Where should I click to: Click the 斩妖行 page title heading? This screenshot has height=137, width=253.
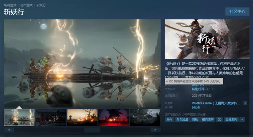(14, 12)
